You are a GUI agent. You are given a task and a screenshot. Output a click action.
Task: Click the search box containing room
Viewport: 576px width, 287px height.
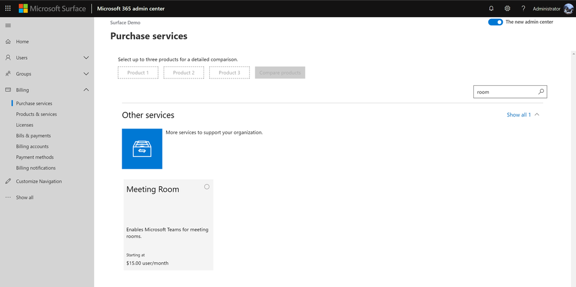coord(505,92)
